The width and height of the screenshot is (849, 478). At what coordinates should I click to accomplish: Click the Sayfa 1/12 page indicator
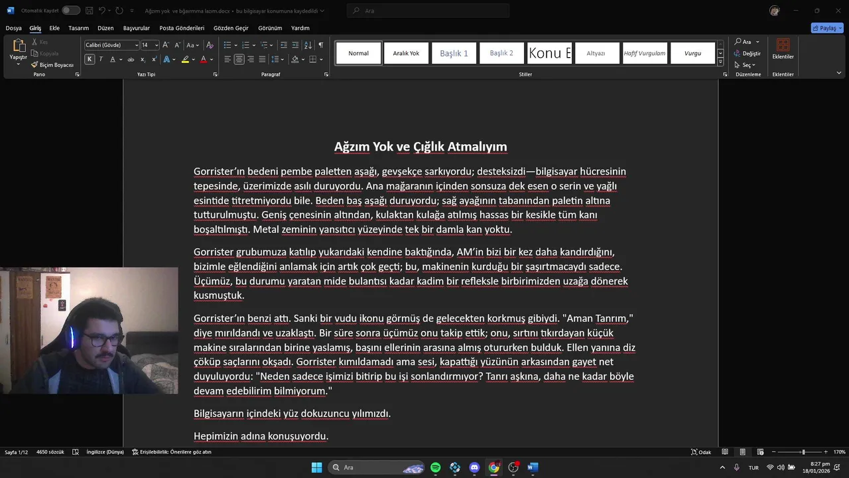(16, 452)
